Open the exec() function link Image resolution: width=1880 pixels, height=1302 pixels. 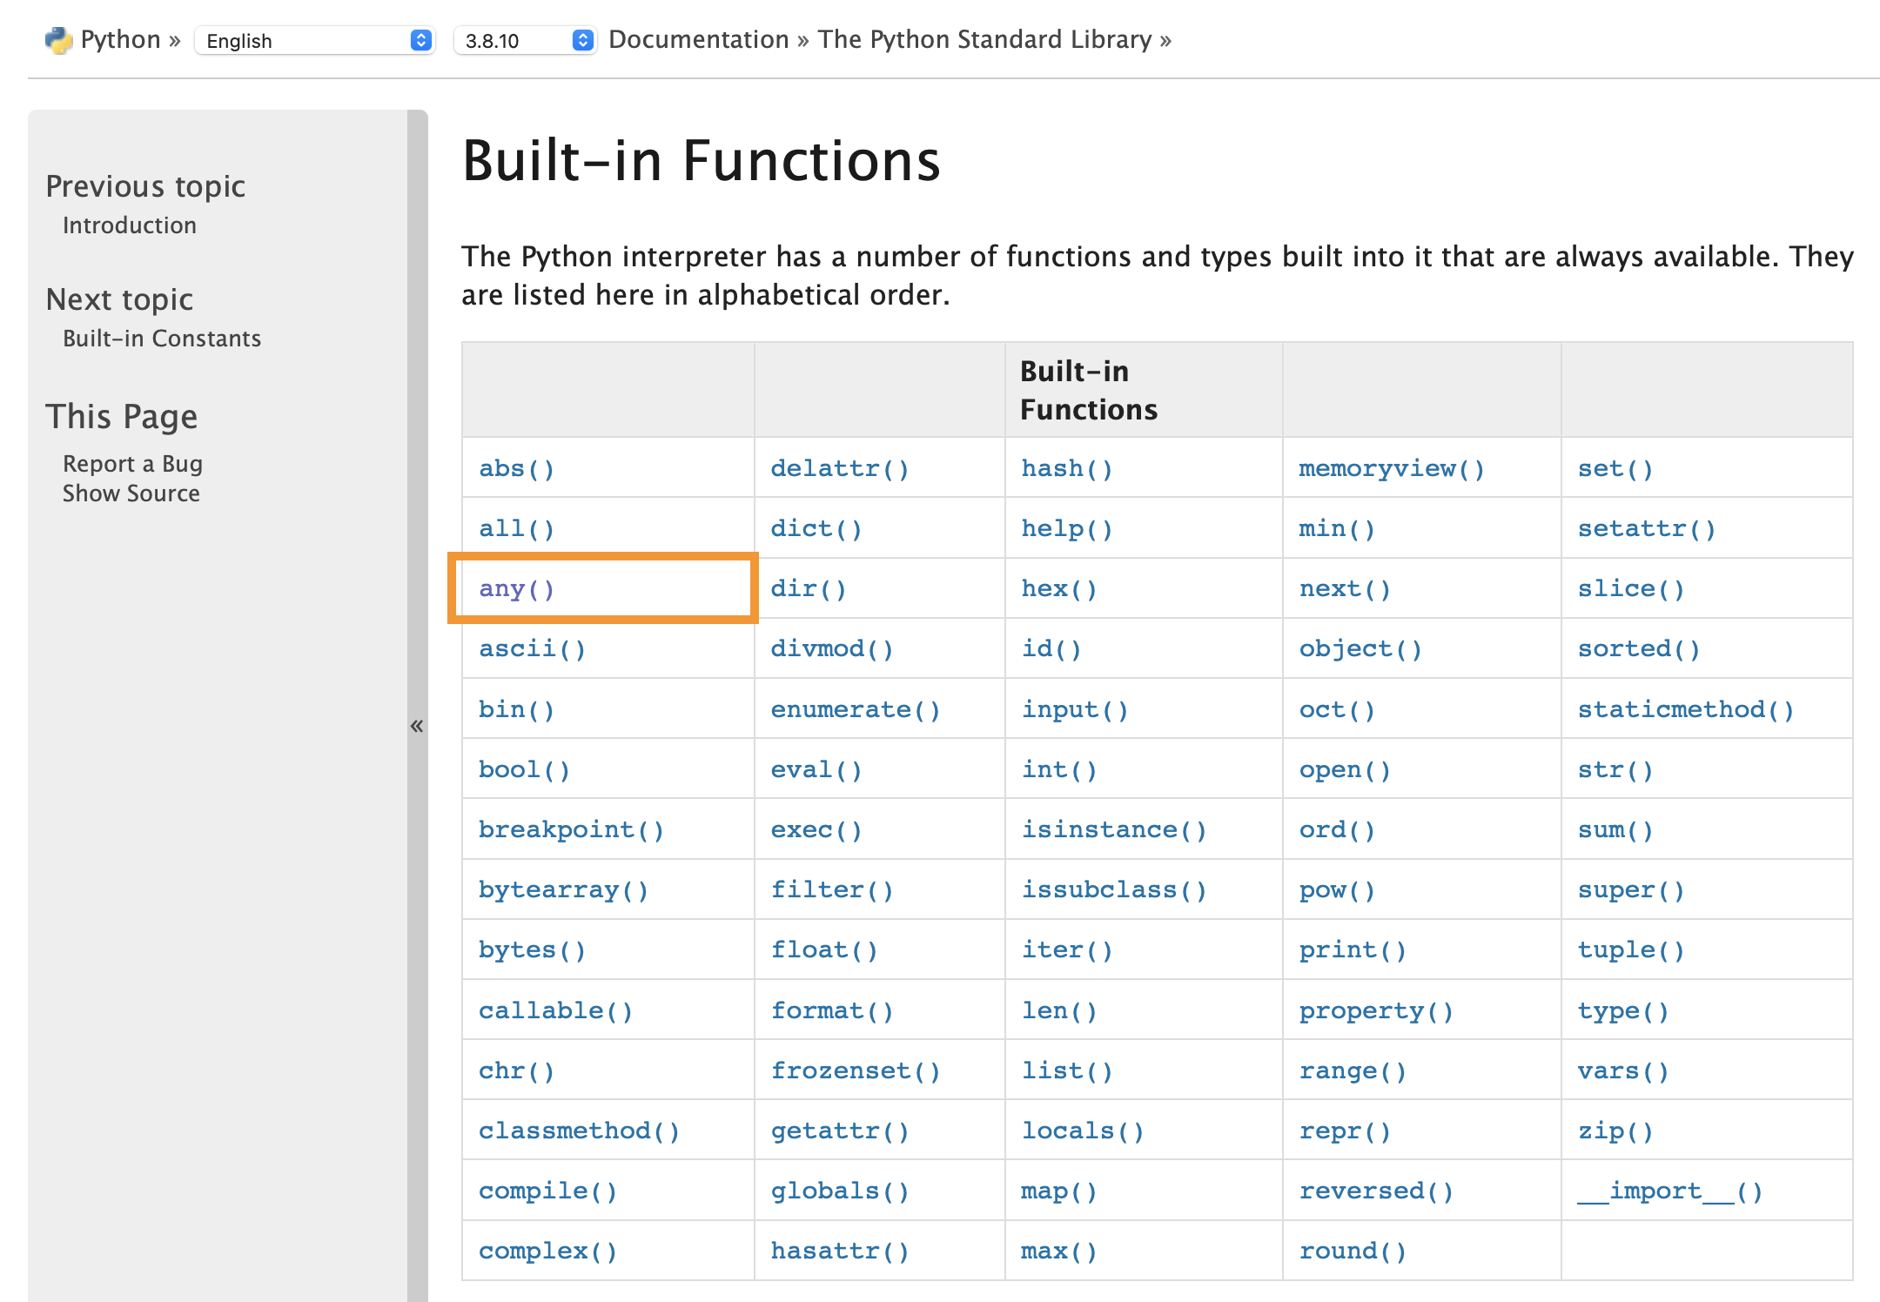tap(816, 829)
